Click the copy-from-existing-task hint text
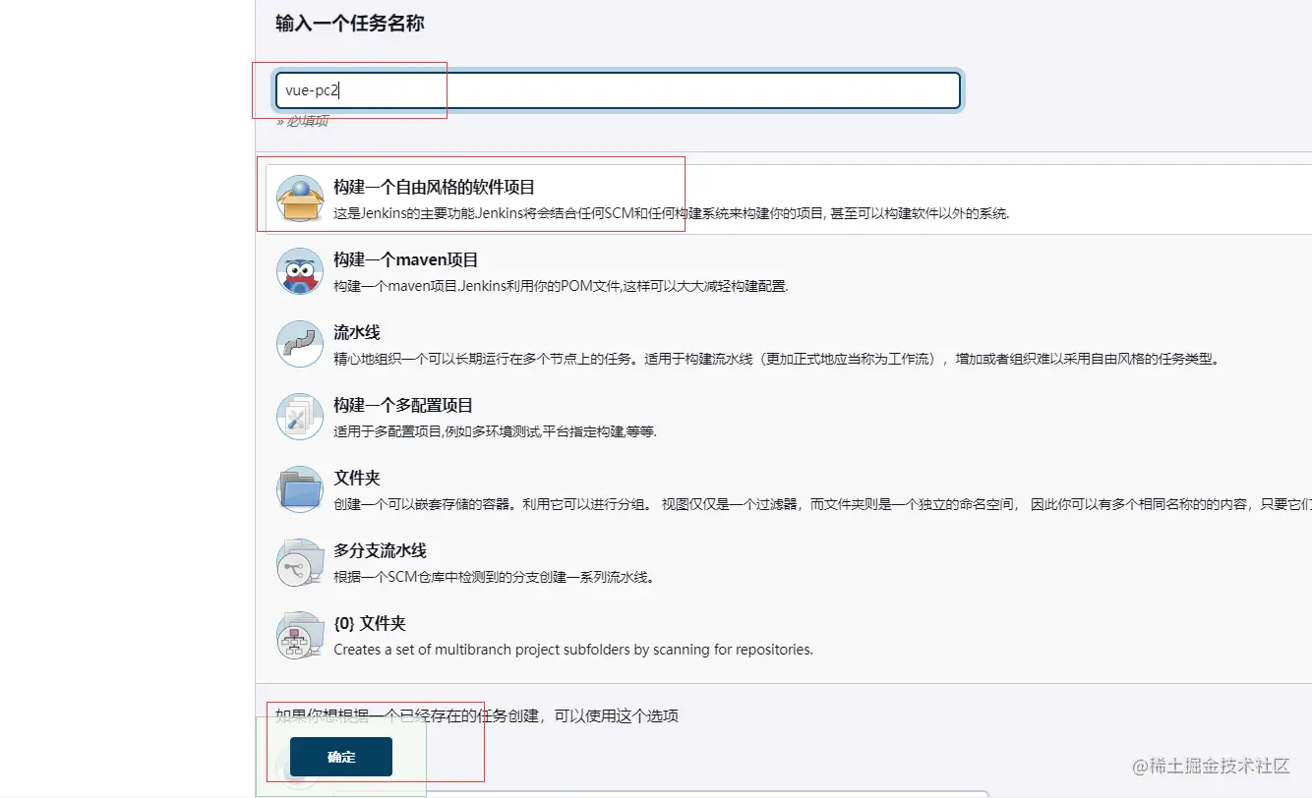 click(x=477, y=715)
